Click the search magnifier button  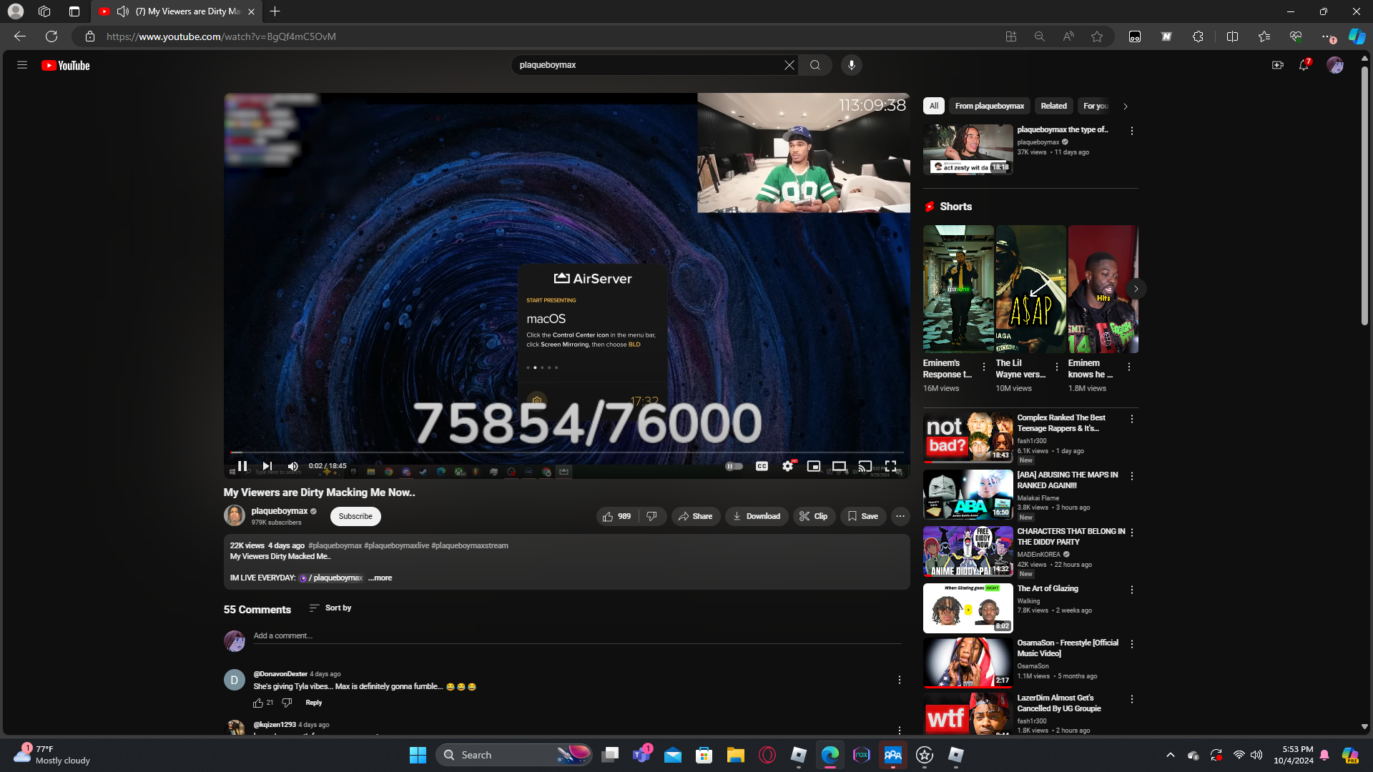pos(815,65)
